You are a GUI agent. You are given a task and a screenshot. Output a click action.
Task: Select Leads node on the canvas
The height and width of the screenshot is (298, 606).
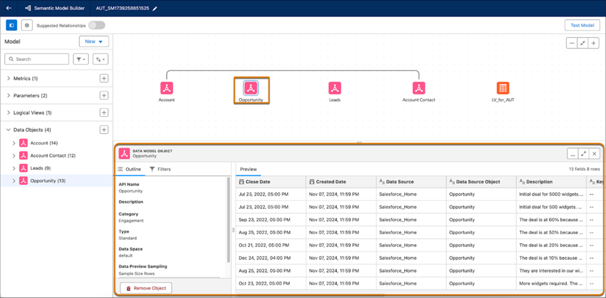(x=335, y=88)
